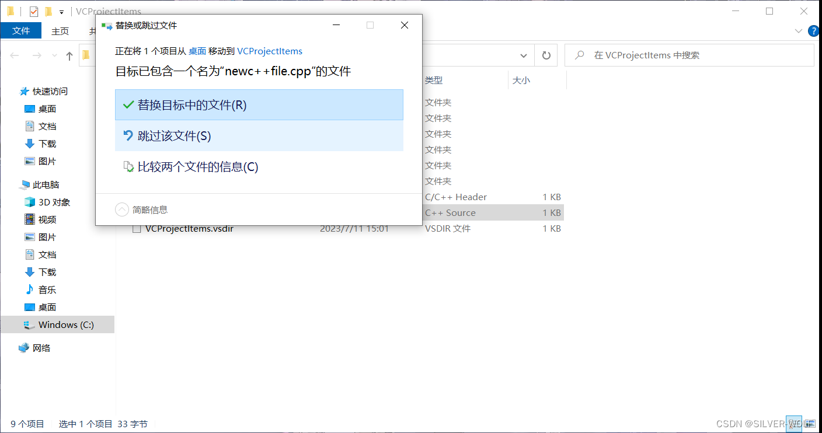Go up one folder level
The width and height of the screenshot is (822, 433).
coord(69,55)
